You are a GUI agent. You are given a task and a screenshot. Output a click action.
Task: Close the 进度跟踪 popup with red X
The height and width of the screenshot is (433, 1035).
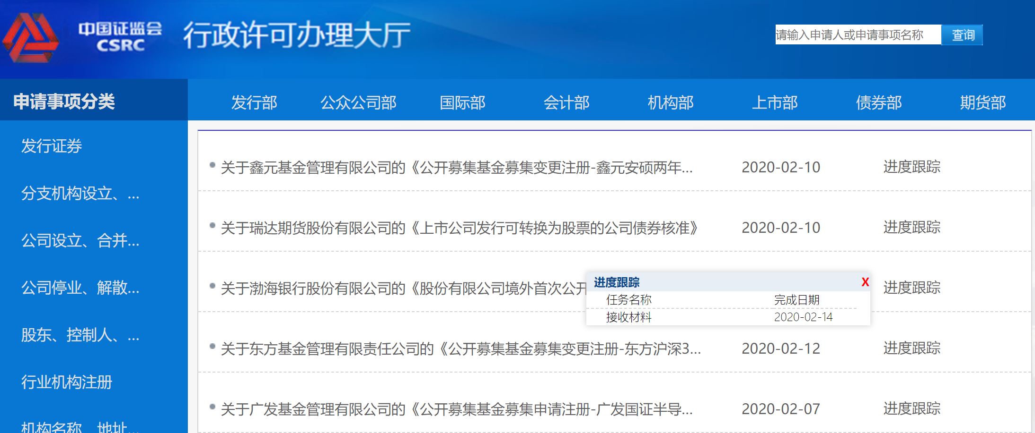coord(865,282)
